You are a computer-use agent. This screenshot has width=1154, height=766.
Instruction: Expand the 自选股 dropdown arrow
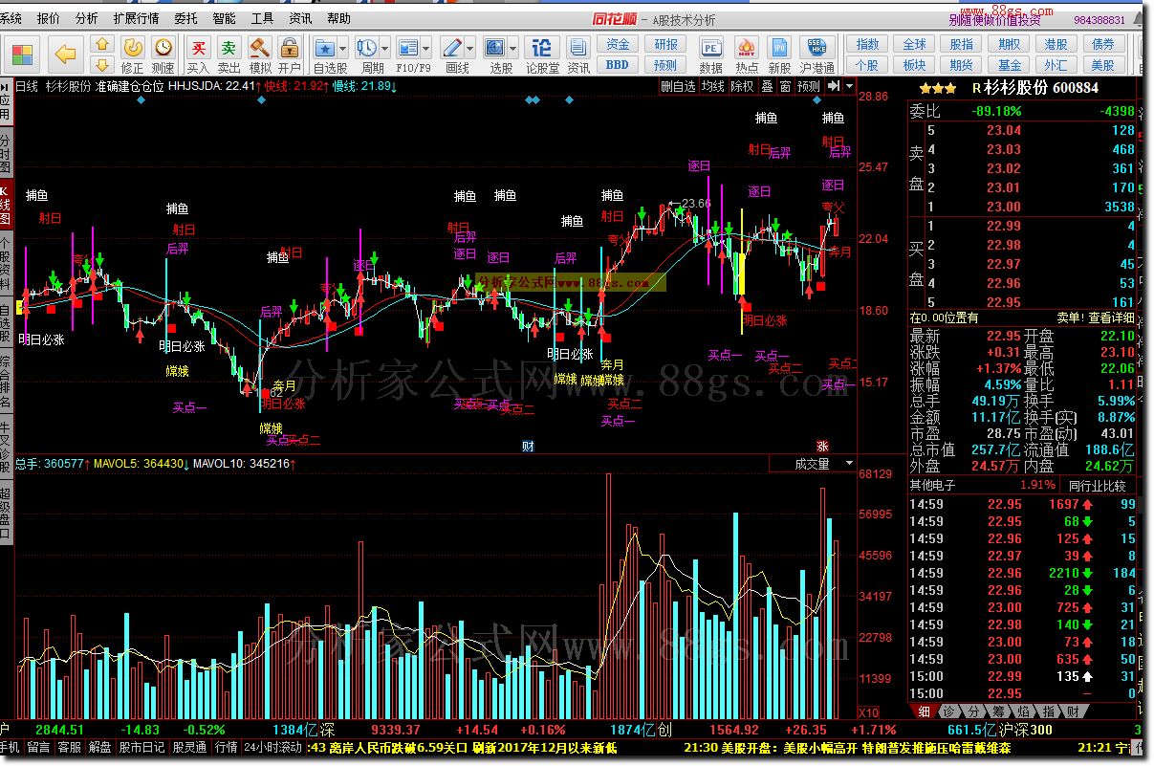tap(343, 47)
